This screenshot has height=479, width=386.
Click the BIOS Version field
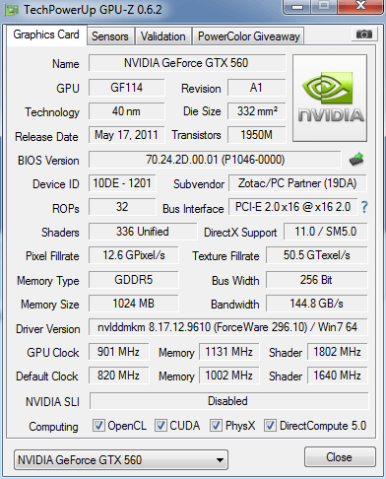pos(215,160)
